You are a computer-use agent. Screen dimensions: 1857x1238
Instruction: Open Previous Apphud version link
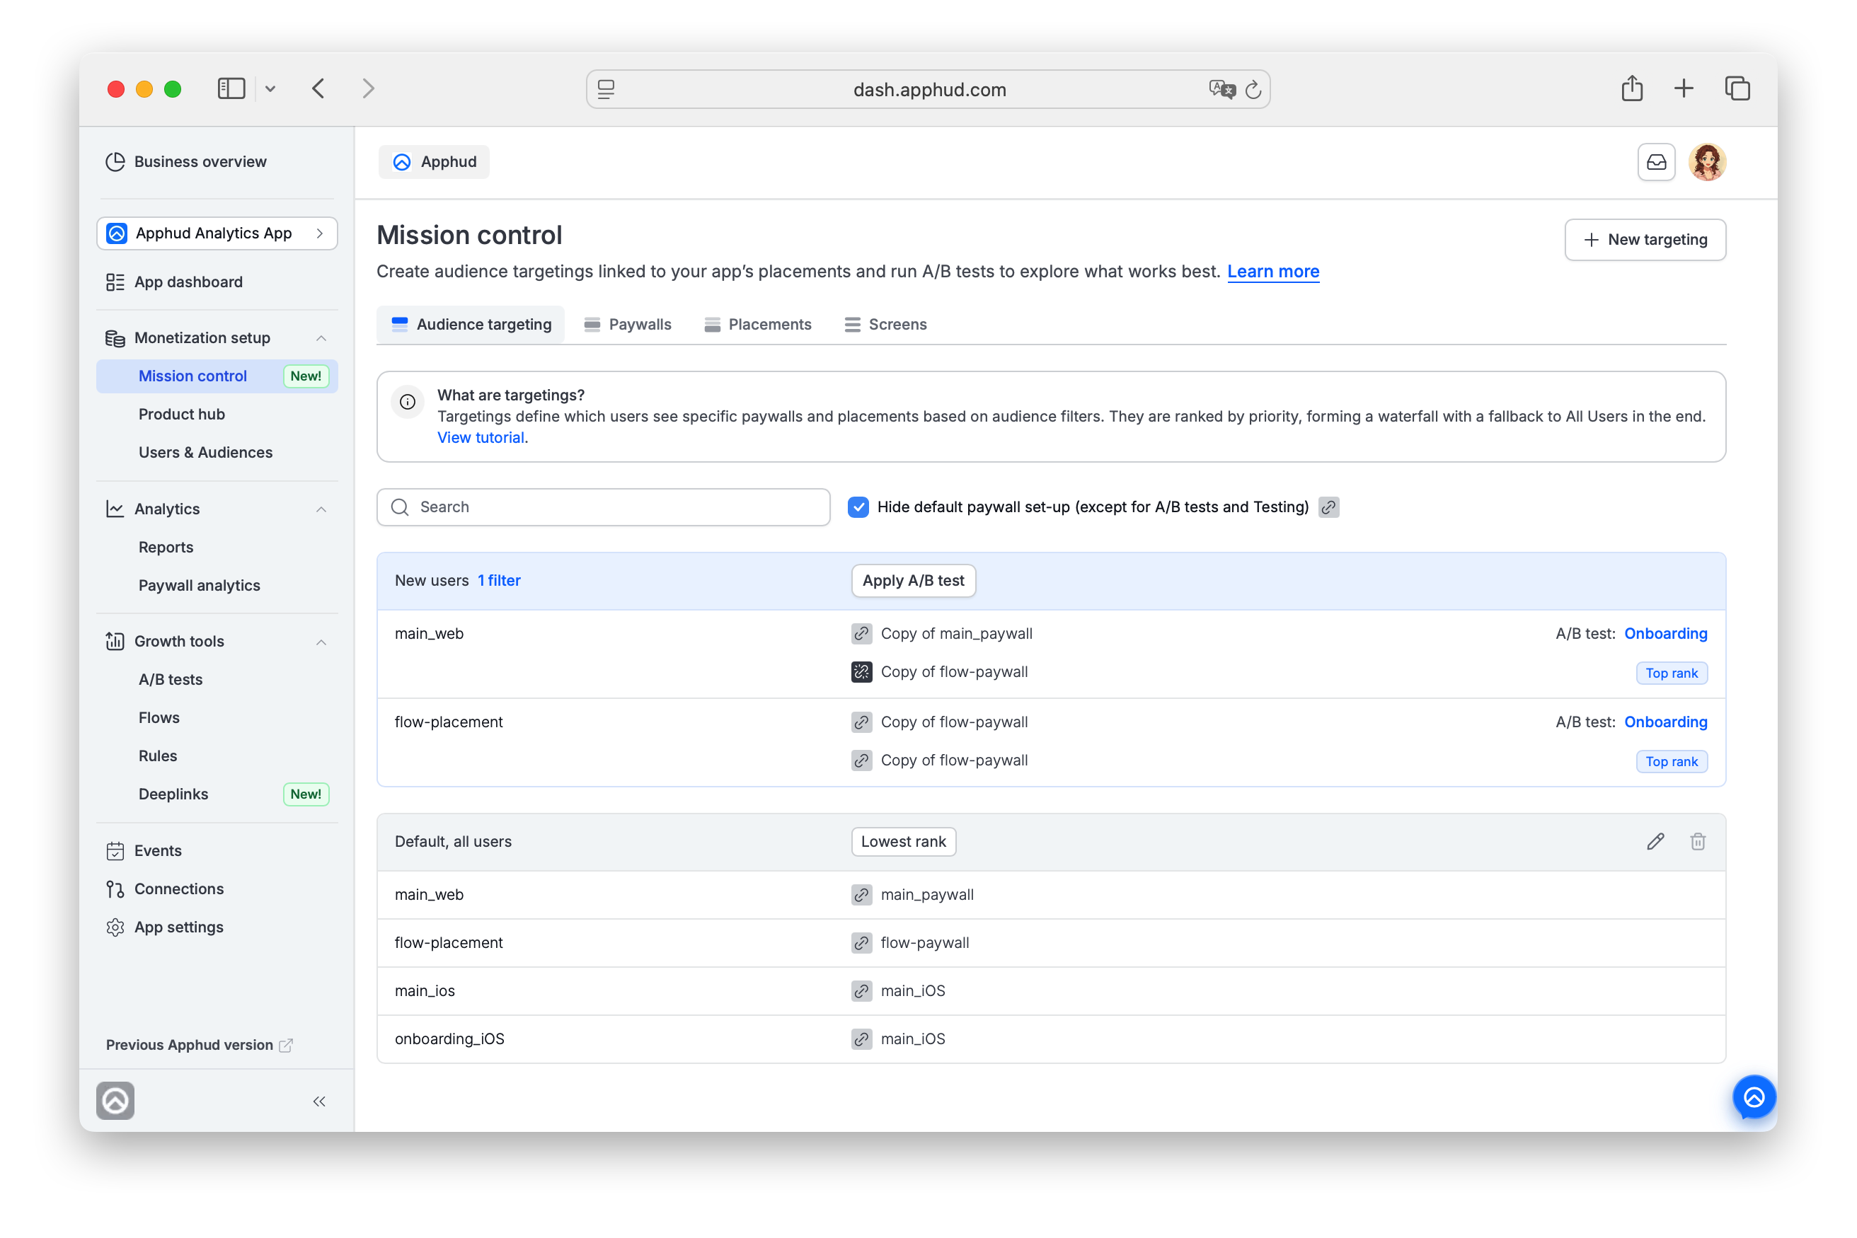click(199, 1045)
